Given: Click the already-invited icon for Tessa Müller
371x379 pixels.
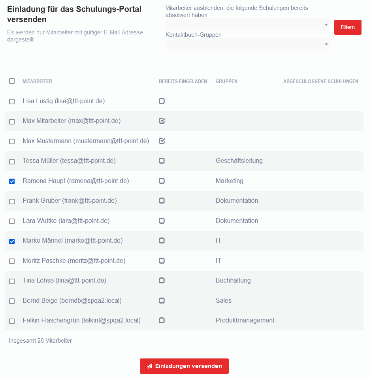Looking at the screenshot, I should point(162,161).
